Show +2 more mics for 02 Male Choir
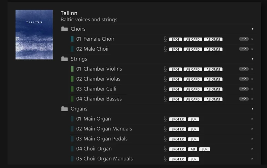Viewport: 267px width, 168px height. click(x=244, y=49)
